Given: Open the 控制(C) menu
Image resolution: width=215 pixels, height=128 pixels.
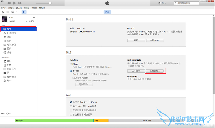Looking at the screenshot, I should click(x=26, y=8).
